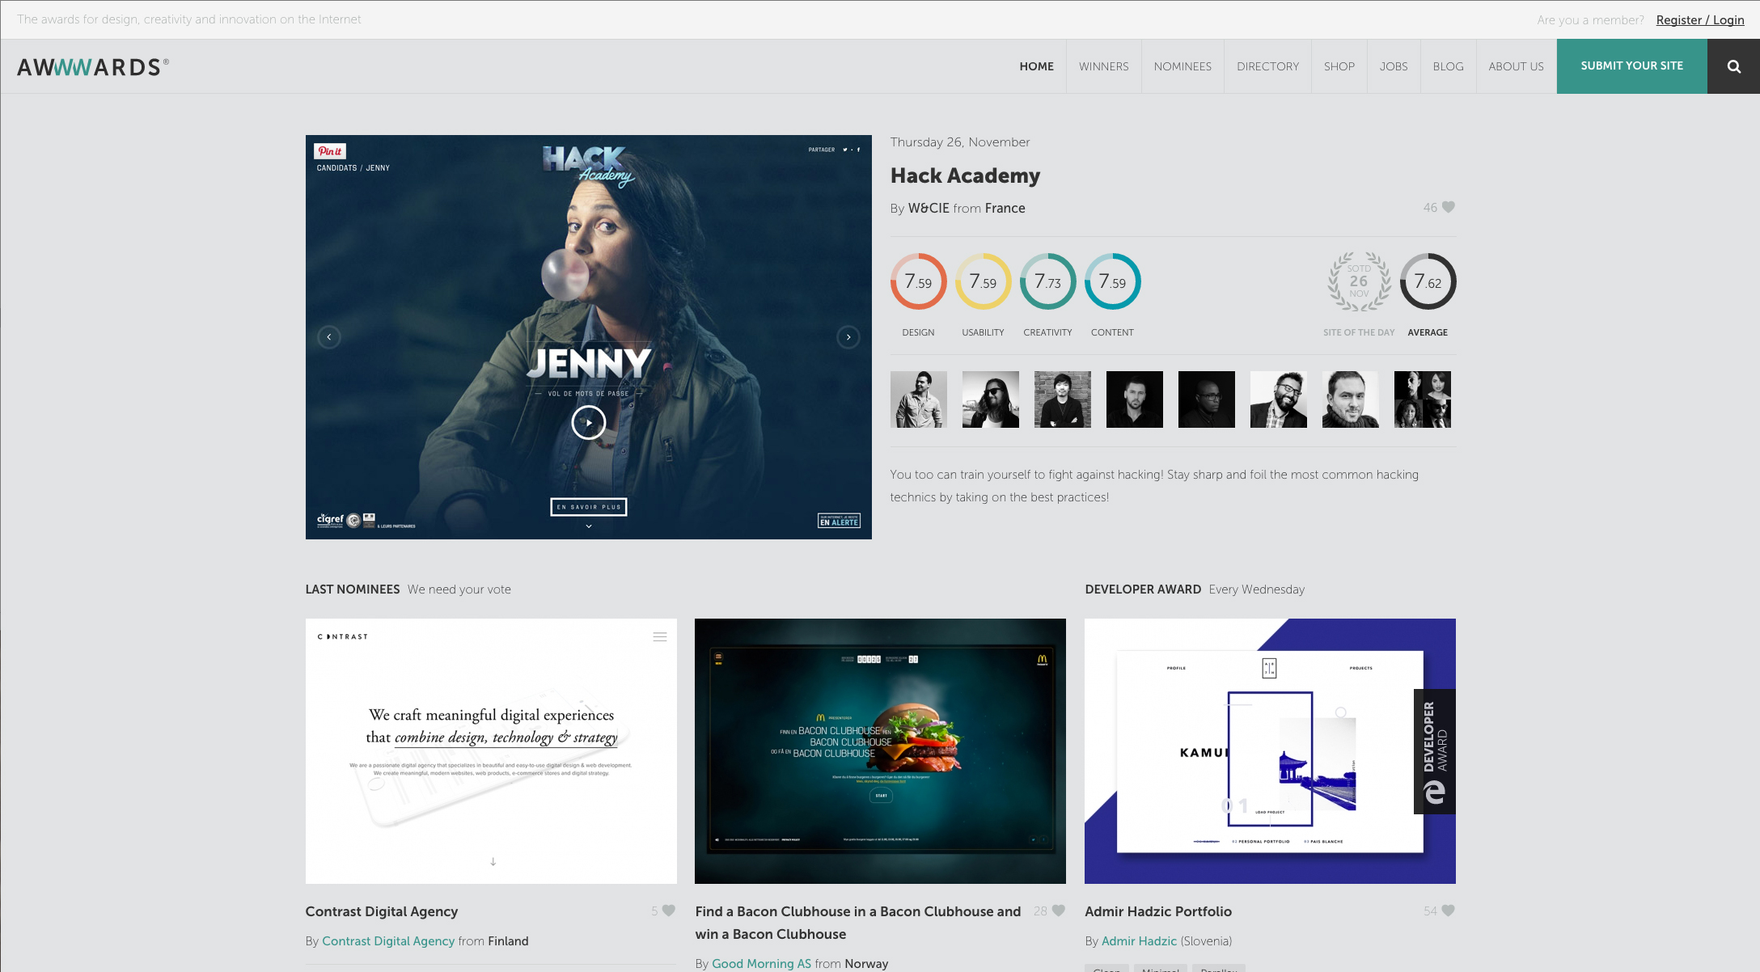Click the Pin it badge on Hack Academy image
Screen dimensions: 1760x972
(x=330, y=151)
